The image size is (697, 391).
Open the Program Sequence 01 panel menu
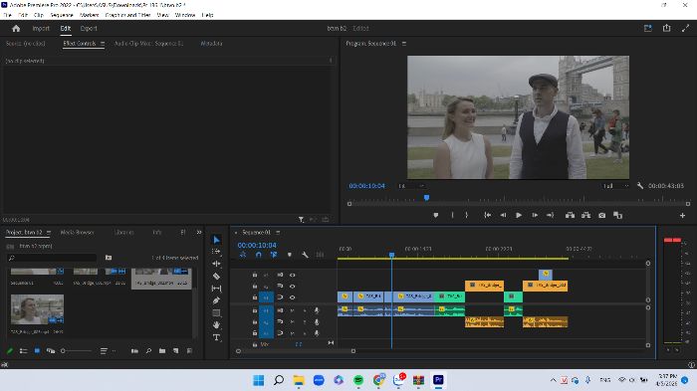[404, 44]
